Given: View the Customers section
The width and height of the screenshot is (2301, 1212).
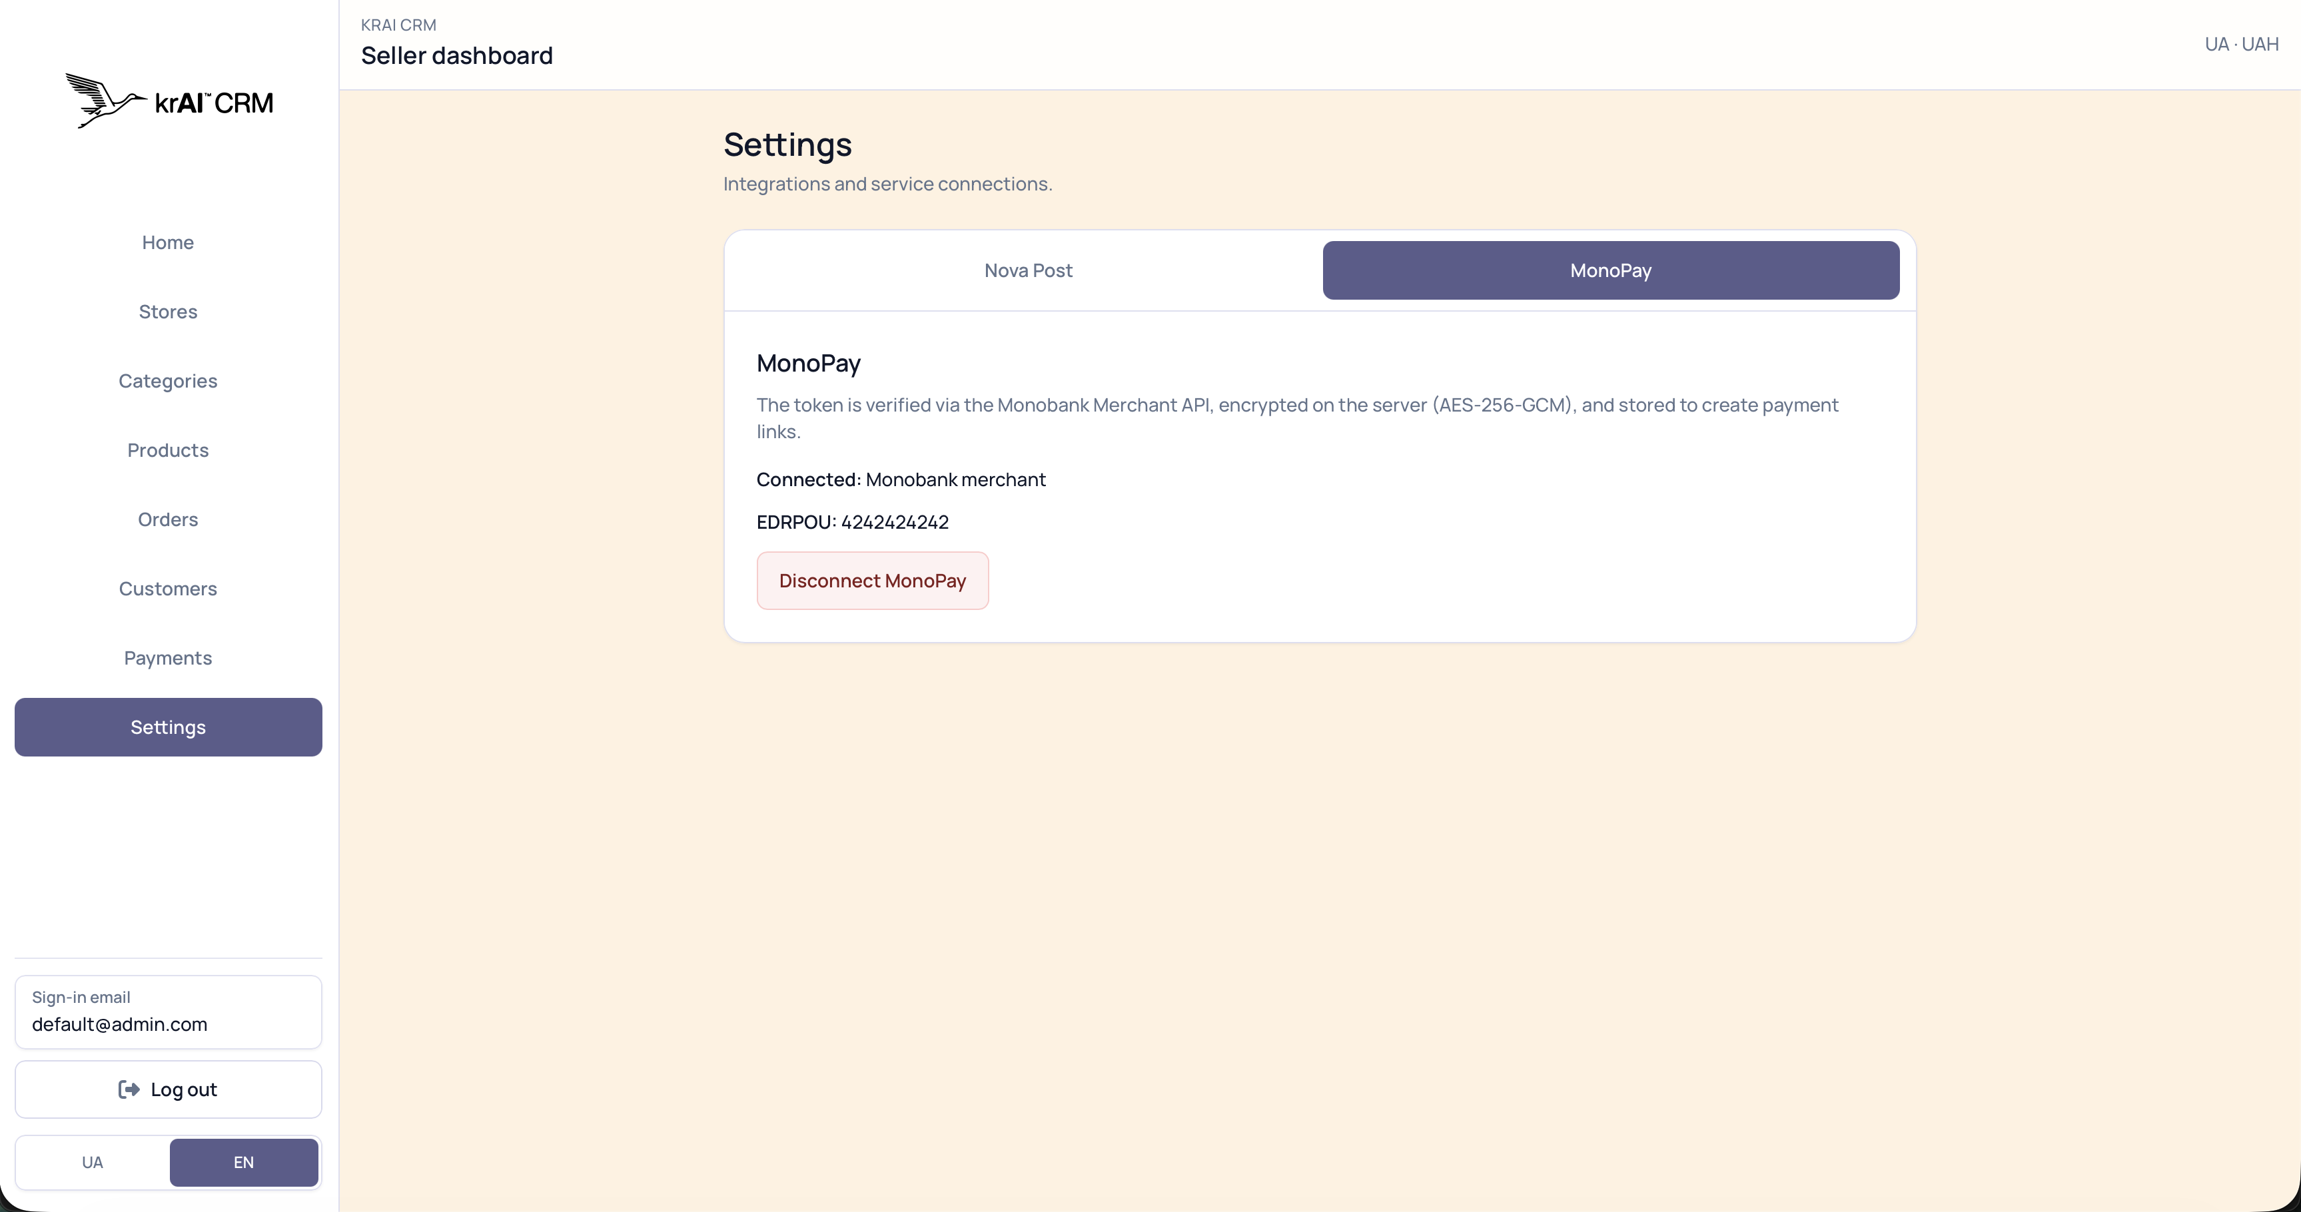Looking at the screenshot, I should (x=168, y=589).
